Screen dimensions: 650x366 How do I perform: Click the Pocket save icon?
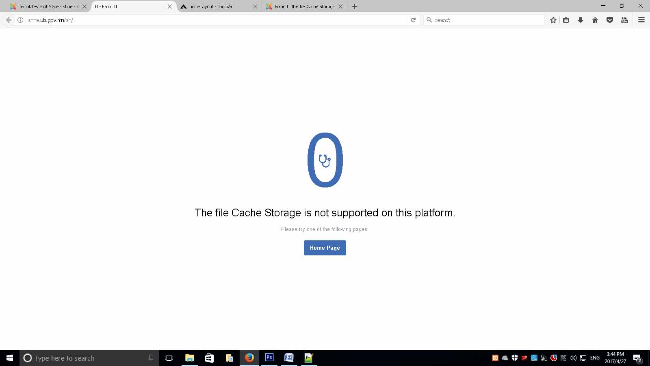coord(610,20)
